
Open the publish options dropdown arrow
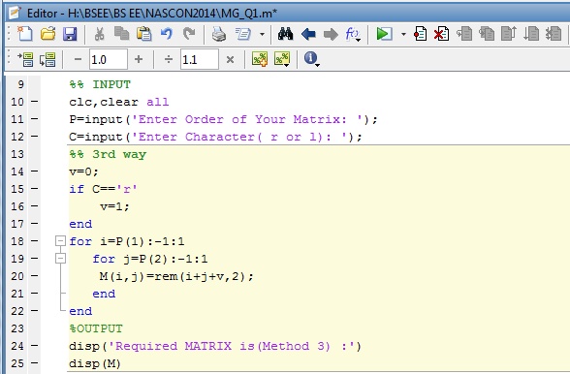(262, 35)
